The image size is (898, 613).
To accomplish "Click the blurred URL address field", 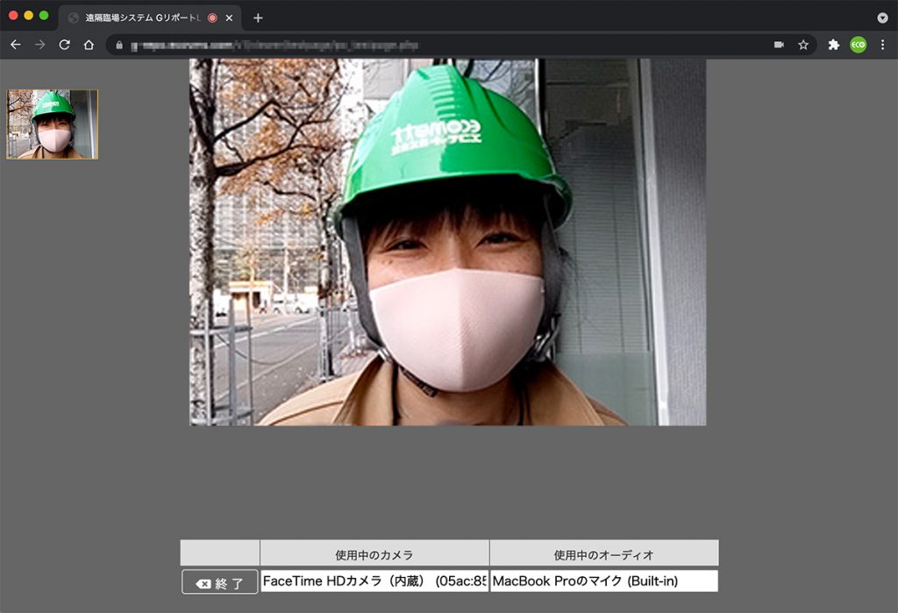I will [x=274, y=46].
